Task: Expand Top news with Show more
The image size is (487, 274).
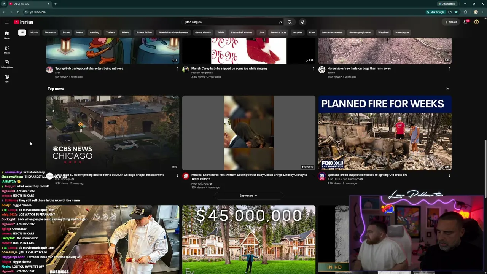Action: [x=248, y=196]
